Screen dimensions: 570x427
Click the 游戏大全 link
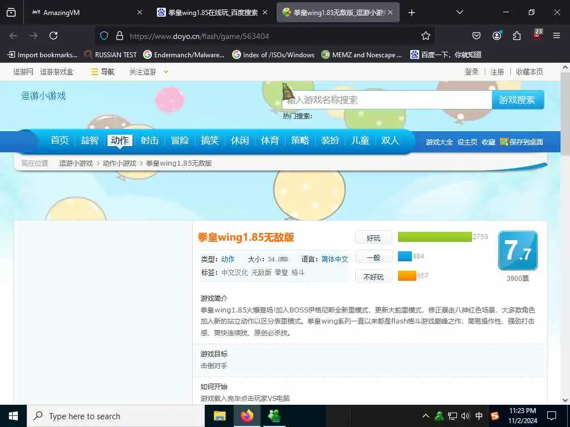click(x=440, y=142)
